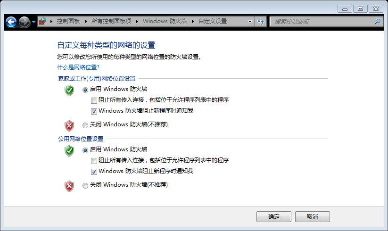Select 启用 Windows 防火墙 under home/work network
Image resolution: width=388 pixels, height=231 pixels.
[85, 90]
